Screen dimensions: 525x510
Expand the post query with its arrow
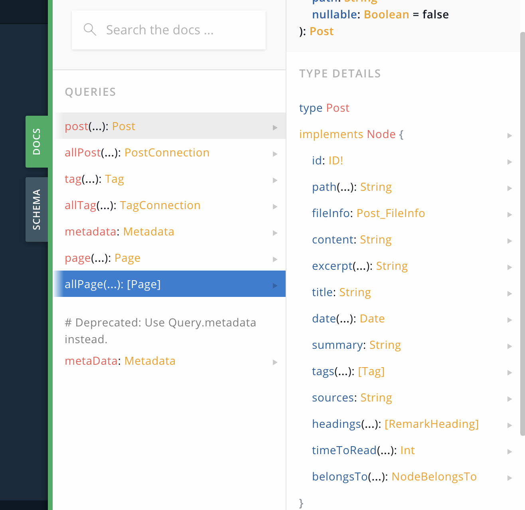tap(275, 127)
